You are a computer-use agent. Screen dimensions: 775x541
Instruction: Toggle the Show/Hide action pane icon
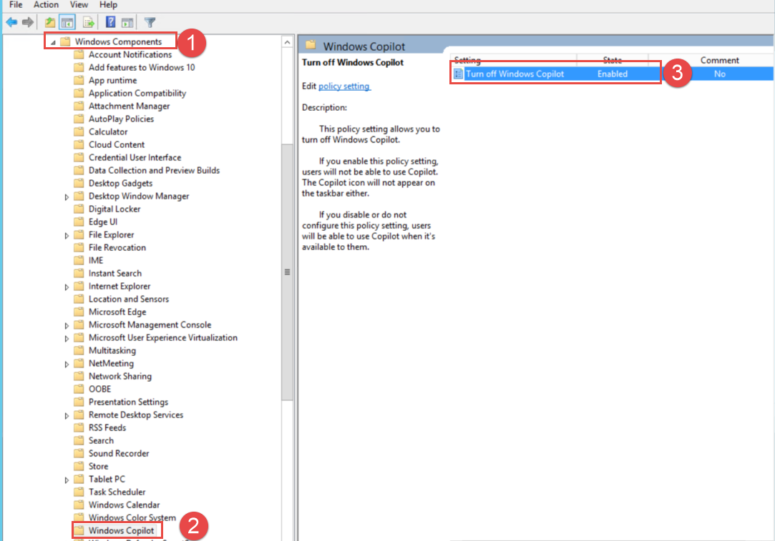pos(127,22)
